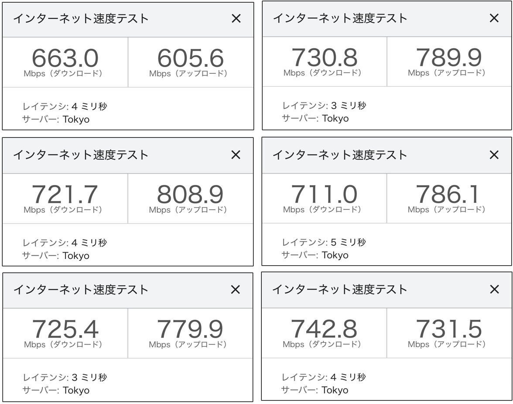513x404 pixels.
Task: Close the card showing 725.4 Mbps download
Action: click(x=236, y=289)
